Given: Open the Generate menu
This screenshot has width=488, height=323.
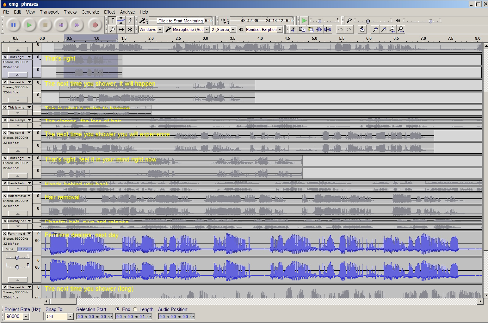Looking at the screenshot, I should 90,12.
